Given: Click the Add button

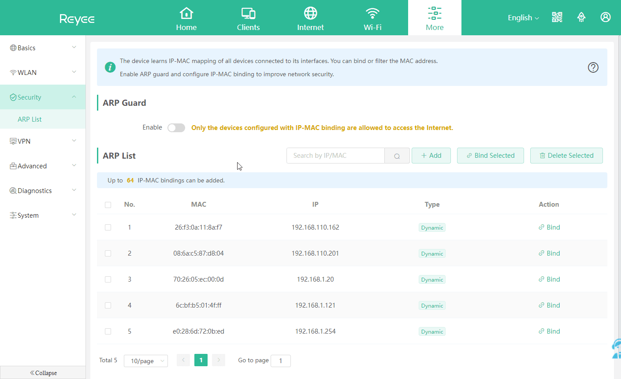Looking at the screenshot, I should [431, 156].
